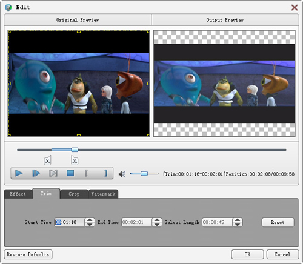Click the right-middle crop handle
Image resolution: width=303 pixels, height=264 pixels.
click(148, 84)
